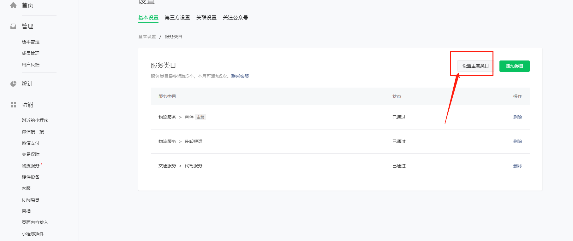Screen dimensions: 573x241
Task: Click the 主营 tag beside 查件
Action: pos(200,117)
